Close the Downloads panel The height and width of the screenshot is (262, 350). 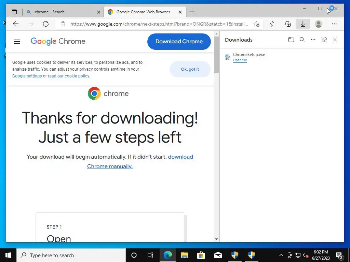click(335, 40)
